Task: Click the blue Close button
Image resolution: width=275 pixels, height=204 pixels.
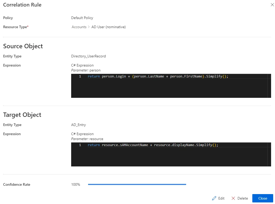Action: click(x=262, y=198)
